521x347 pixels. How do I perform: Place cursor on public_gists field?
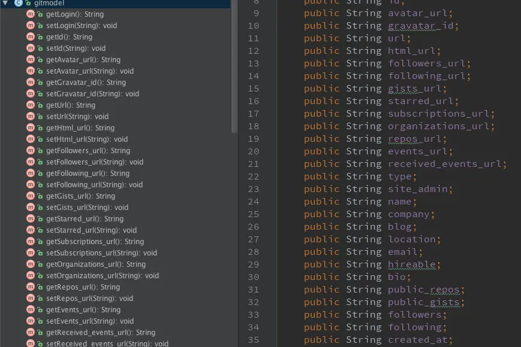point(423,302)
